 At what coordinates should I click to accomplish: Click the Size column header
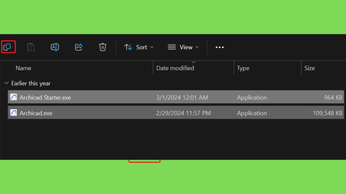[x=309, y=68]
